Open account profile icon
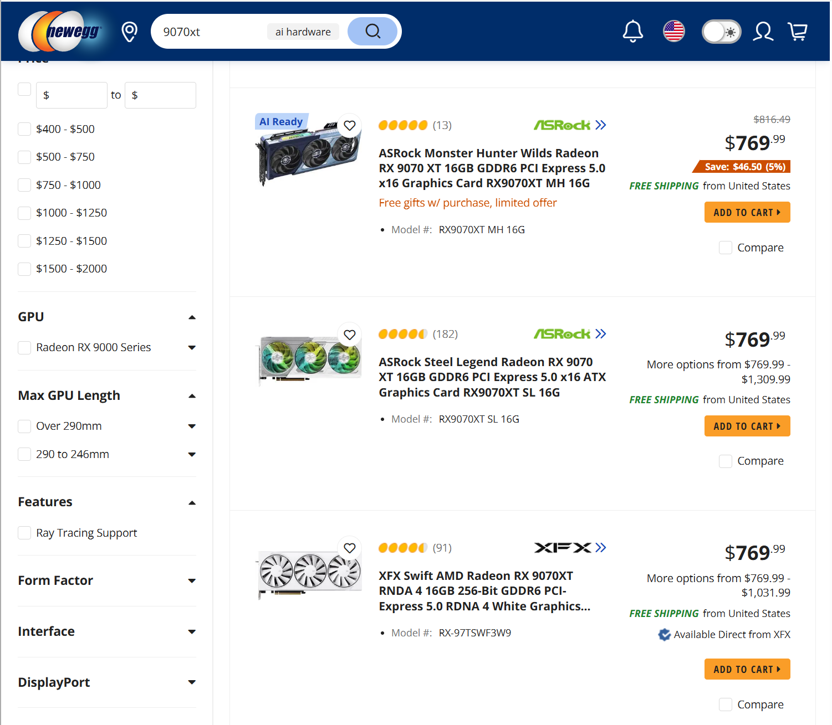The width and height of the screenshot is (832, 725). pos(763,32)
